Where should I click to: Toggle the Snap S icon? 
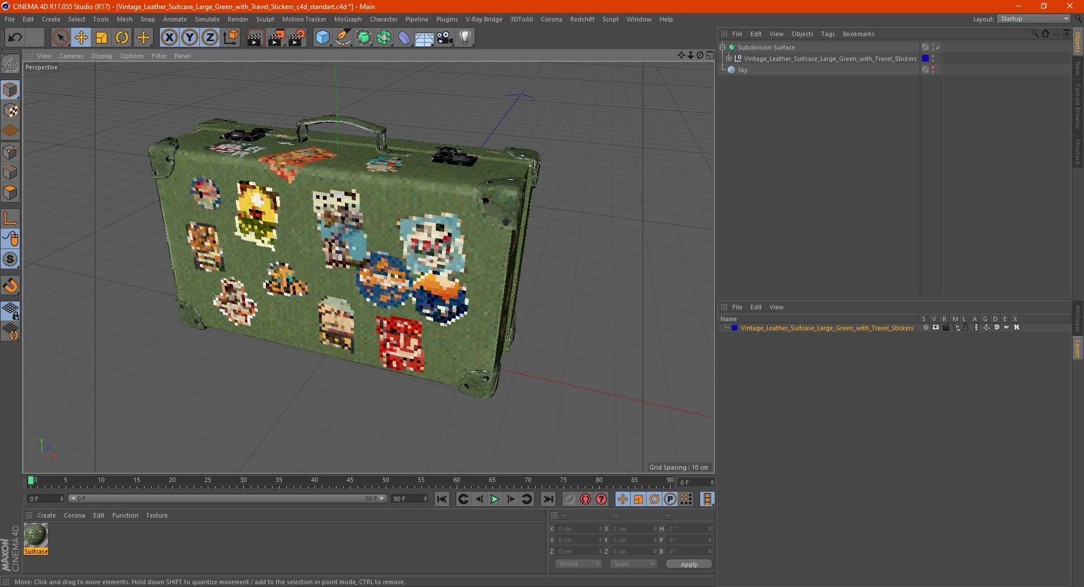11,259
